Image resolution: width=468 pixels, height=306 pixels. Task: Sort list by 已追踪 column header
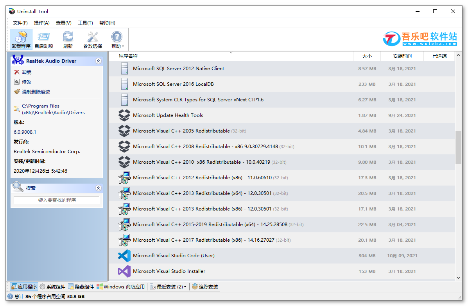pos(439,56)
